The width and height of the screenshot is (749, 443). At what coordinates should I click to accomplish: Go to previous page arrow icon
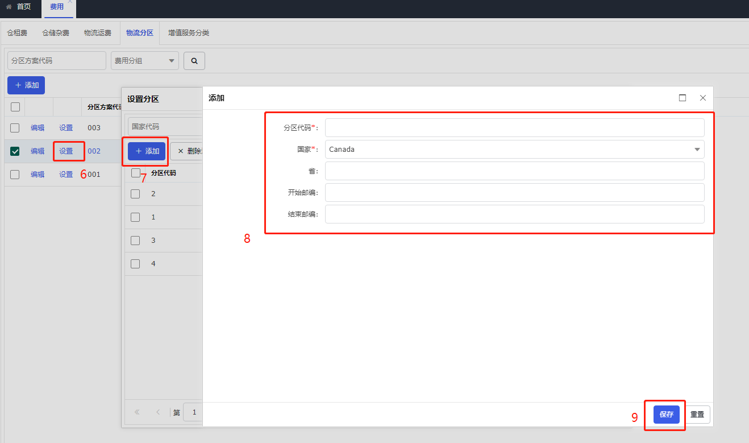158,412
